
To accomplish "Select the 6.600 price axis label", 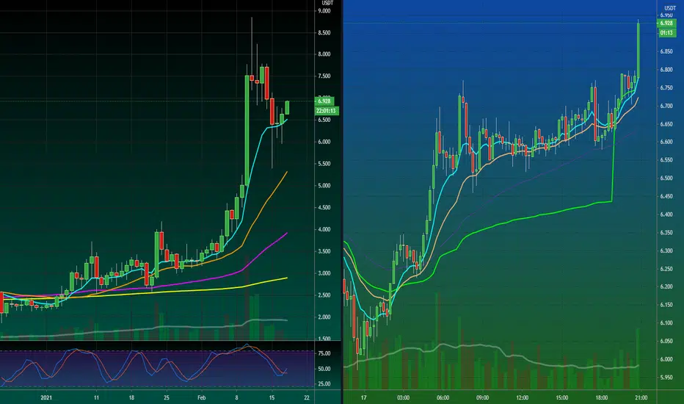I will pyautogui.click(x=666, y=143).
